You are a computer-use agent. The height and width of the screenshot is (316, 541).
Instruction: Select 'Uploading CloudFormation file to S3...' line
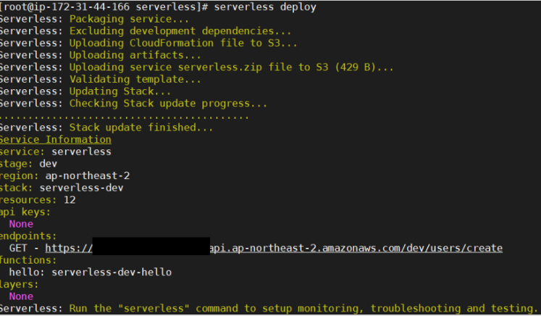tap(148, 43)
